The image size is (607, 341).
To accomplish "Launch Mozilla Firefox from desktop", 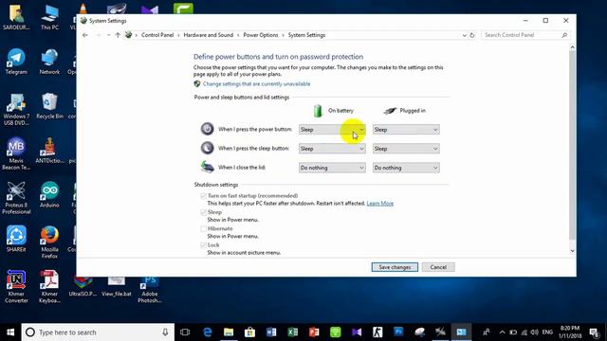I will pyautogui.click(x=49, y=242).
